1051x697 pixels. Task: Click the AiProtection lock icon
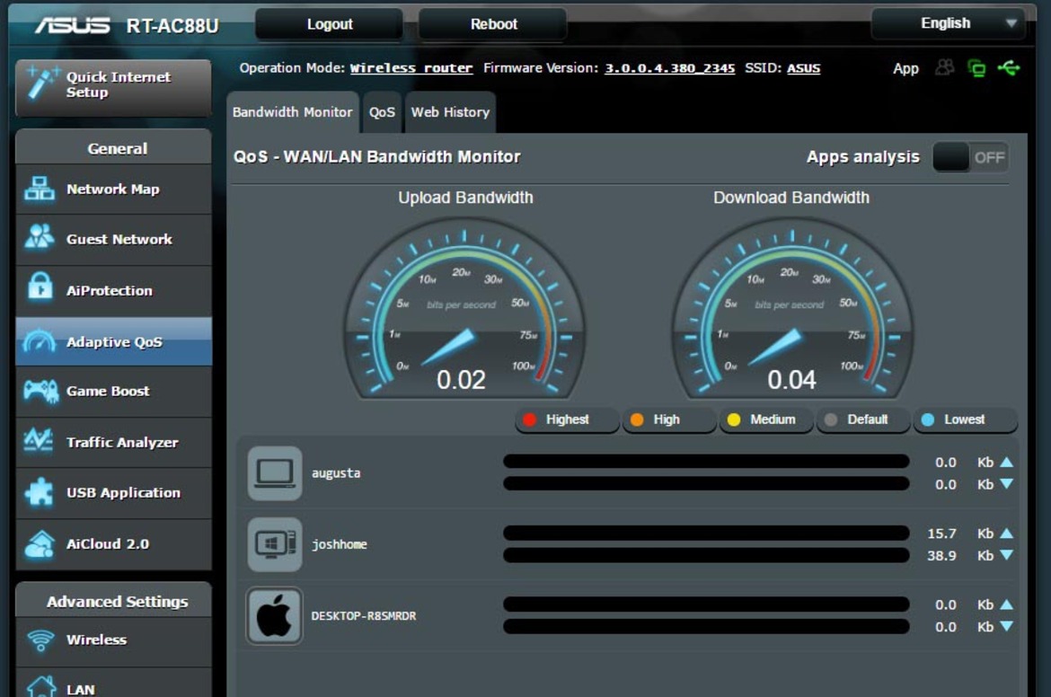pyautogui.click(x=40, y=288)
